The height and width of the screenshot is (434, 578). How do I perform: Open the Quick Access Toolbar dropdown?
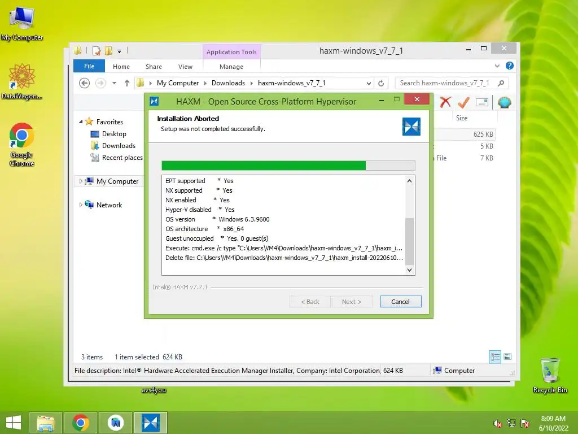[x=120, y=51]
